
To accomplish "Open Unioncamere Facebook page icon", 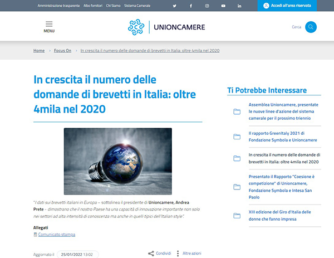I will point(191,6).
